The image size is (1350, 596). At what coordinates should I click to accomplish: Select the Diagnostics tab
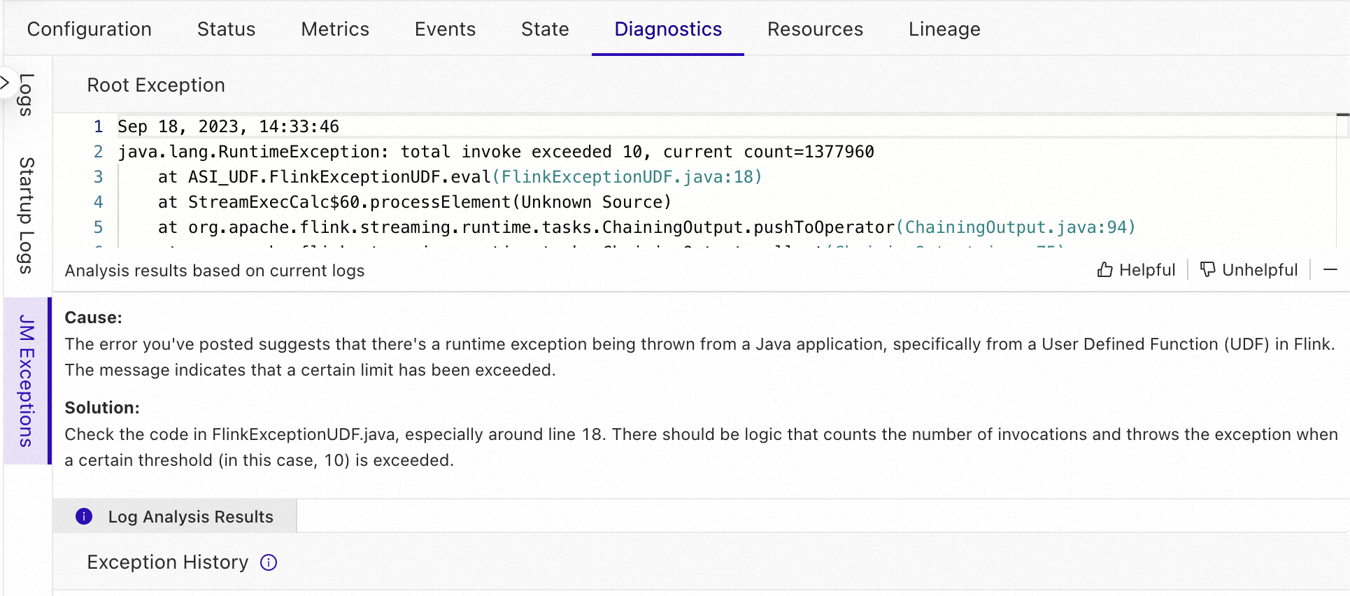668,29
